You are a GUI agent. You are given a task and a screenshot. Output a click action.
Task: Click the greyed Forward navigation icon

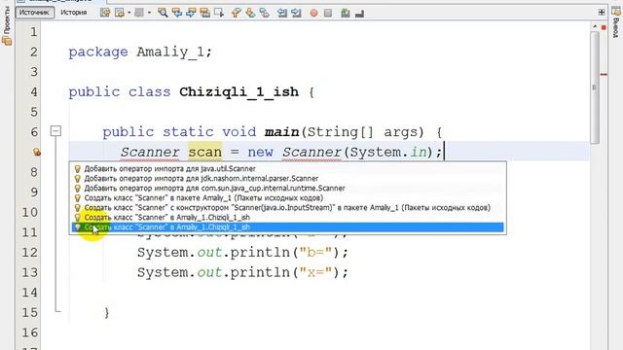(139, 13)
